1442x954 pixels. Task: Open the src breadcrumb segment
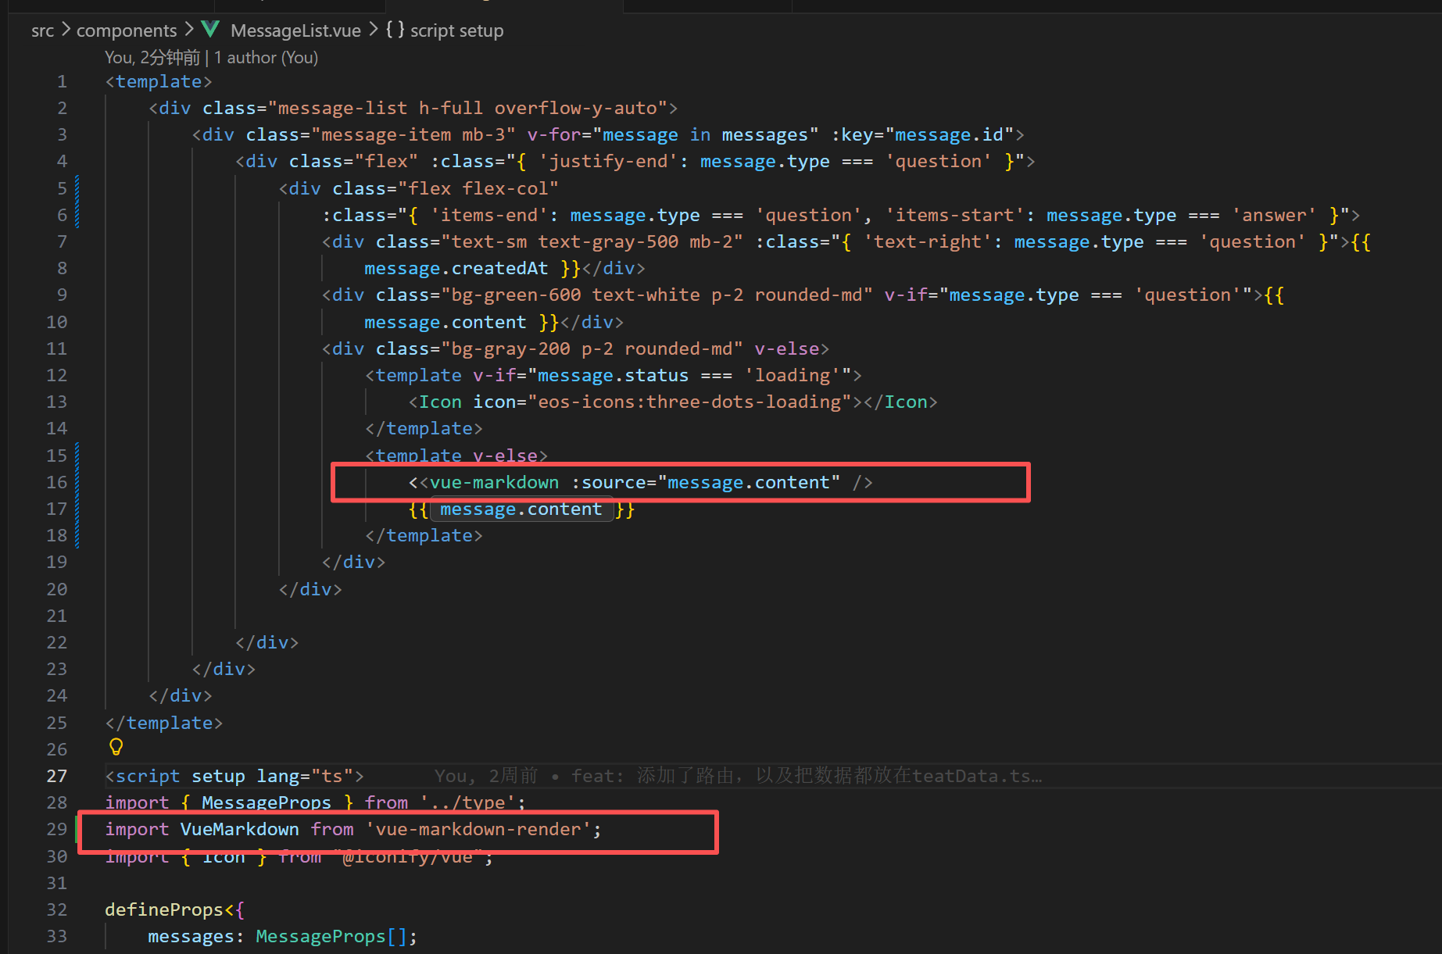tap(42, 30)
